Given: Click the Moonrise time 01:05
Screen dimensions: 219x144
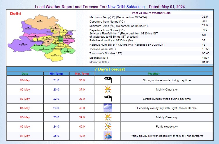Looking at the screenshot, I should tap(206, 62).
